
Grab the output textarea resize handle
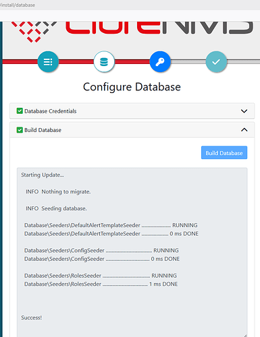[x=245, y=335]
